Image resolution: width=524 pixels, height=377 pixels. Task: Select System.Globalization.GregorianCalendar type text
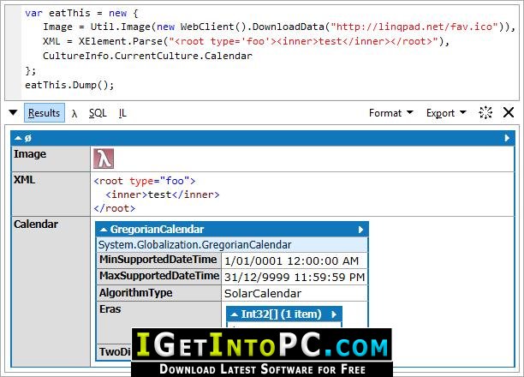pos(194,245)
